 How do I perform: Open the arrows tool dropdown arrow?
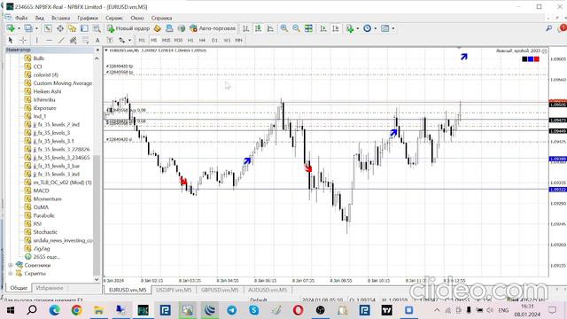[130, 41]
